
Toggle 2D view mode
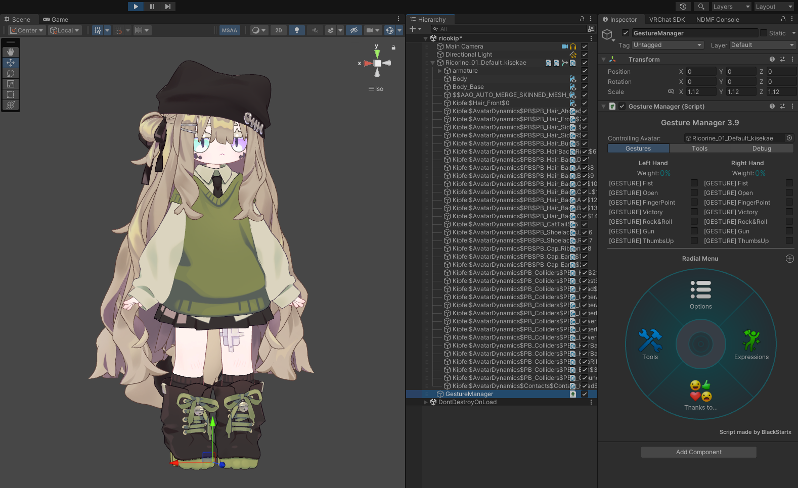(x=279, y=30)
